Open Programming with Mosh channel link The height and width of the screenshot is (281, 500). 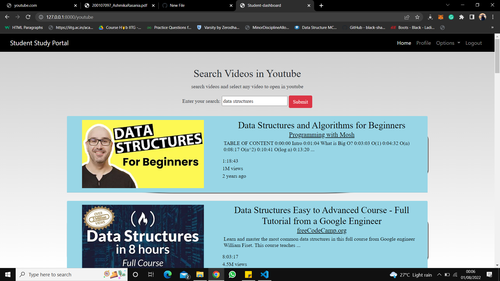click(x=322, y=135)
